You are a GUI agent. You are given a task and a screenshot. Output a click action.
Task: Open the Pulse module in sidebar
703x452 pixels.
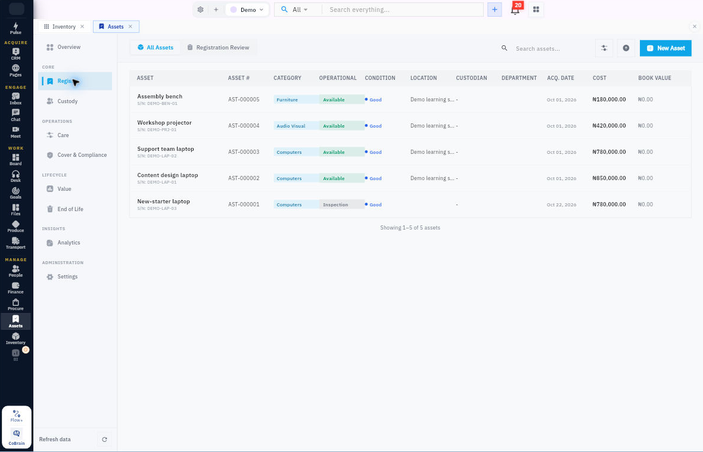[15, 28]
